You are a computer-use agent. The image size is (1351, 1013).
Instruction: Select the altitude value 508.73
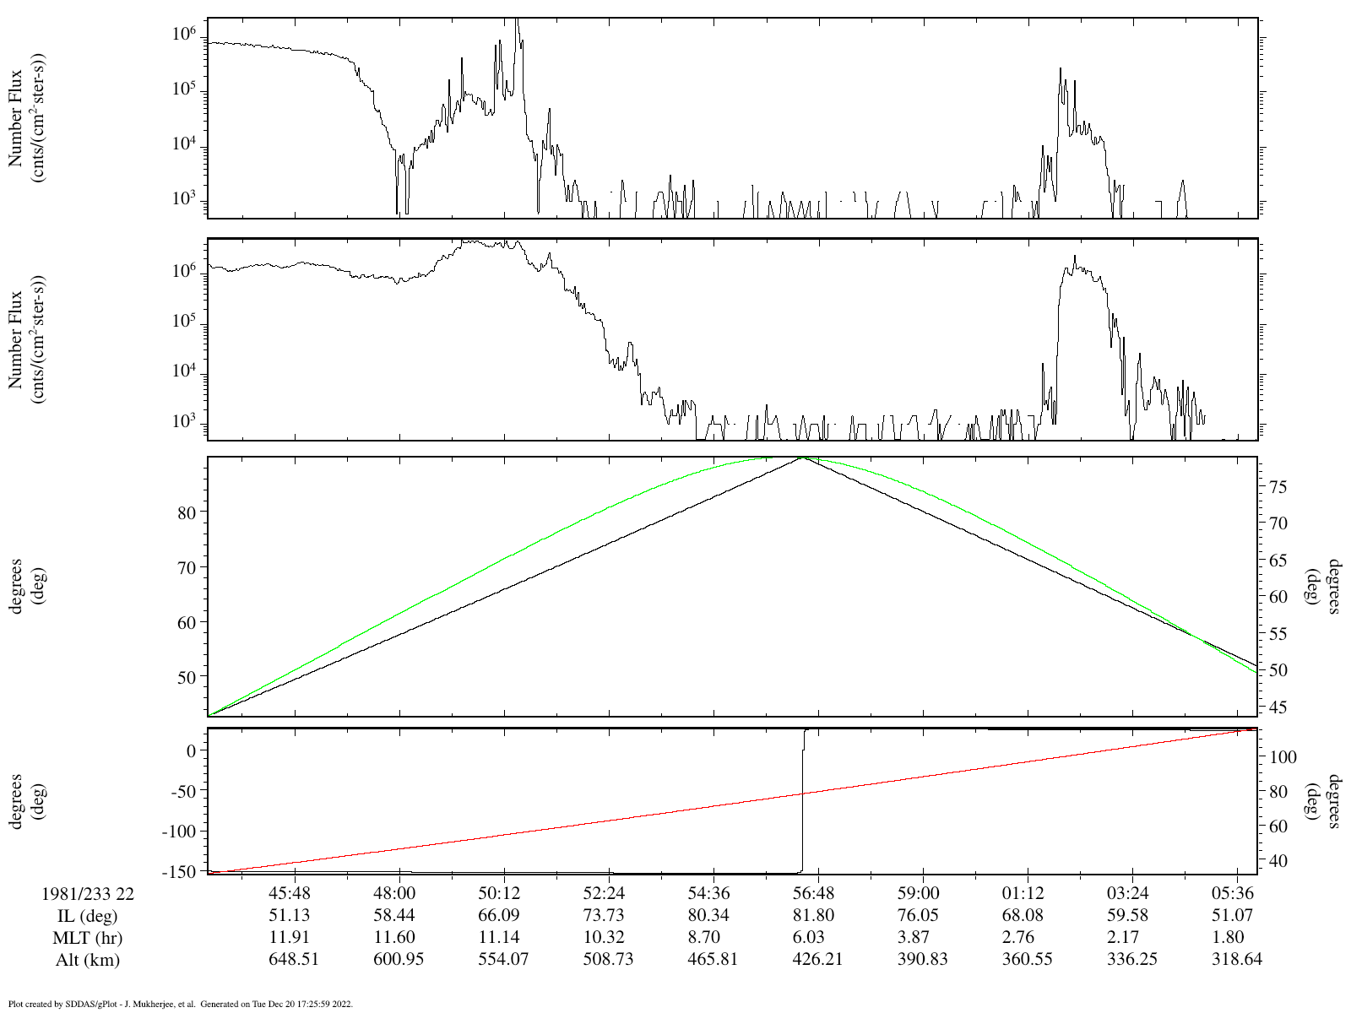click(608, 959)
